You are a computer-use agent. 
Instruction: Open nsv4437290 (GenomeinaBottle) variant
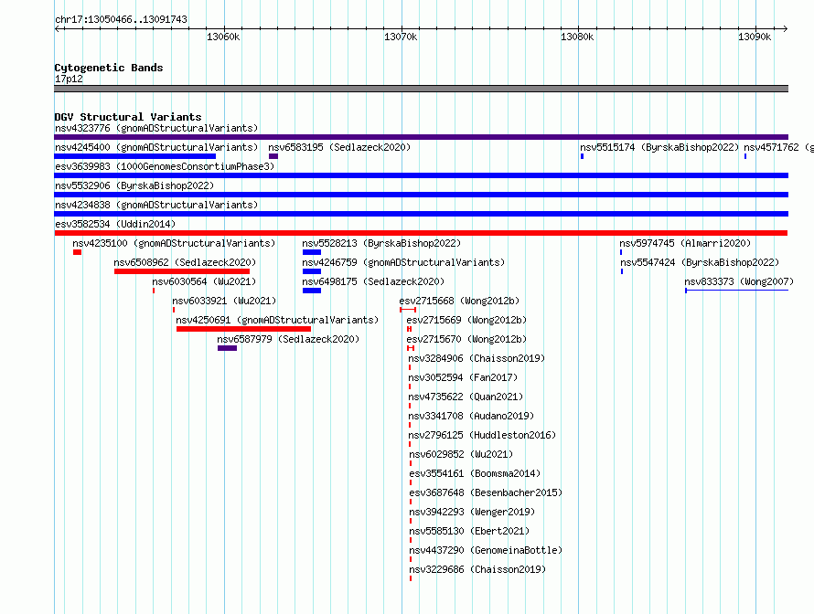[486, 550]
